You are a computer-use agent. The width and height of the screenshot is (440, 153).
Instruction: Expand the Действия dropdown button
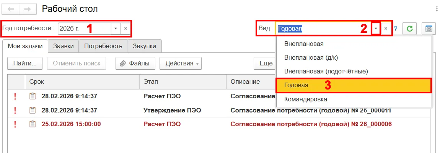coord(181,63)
